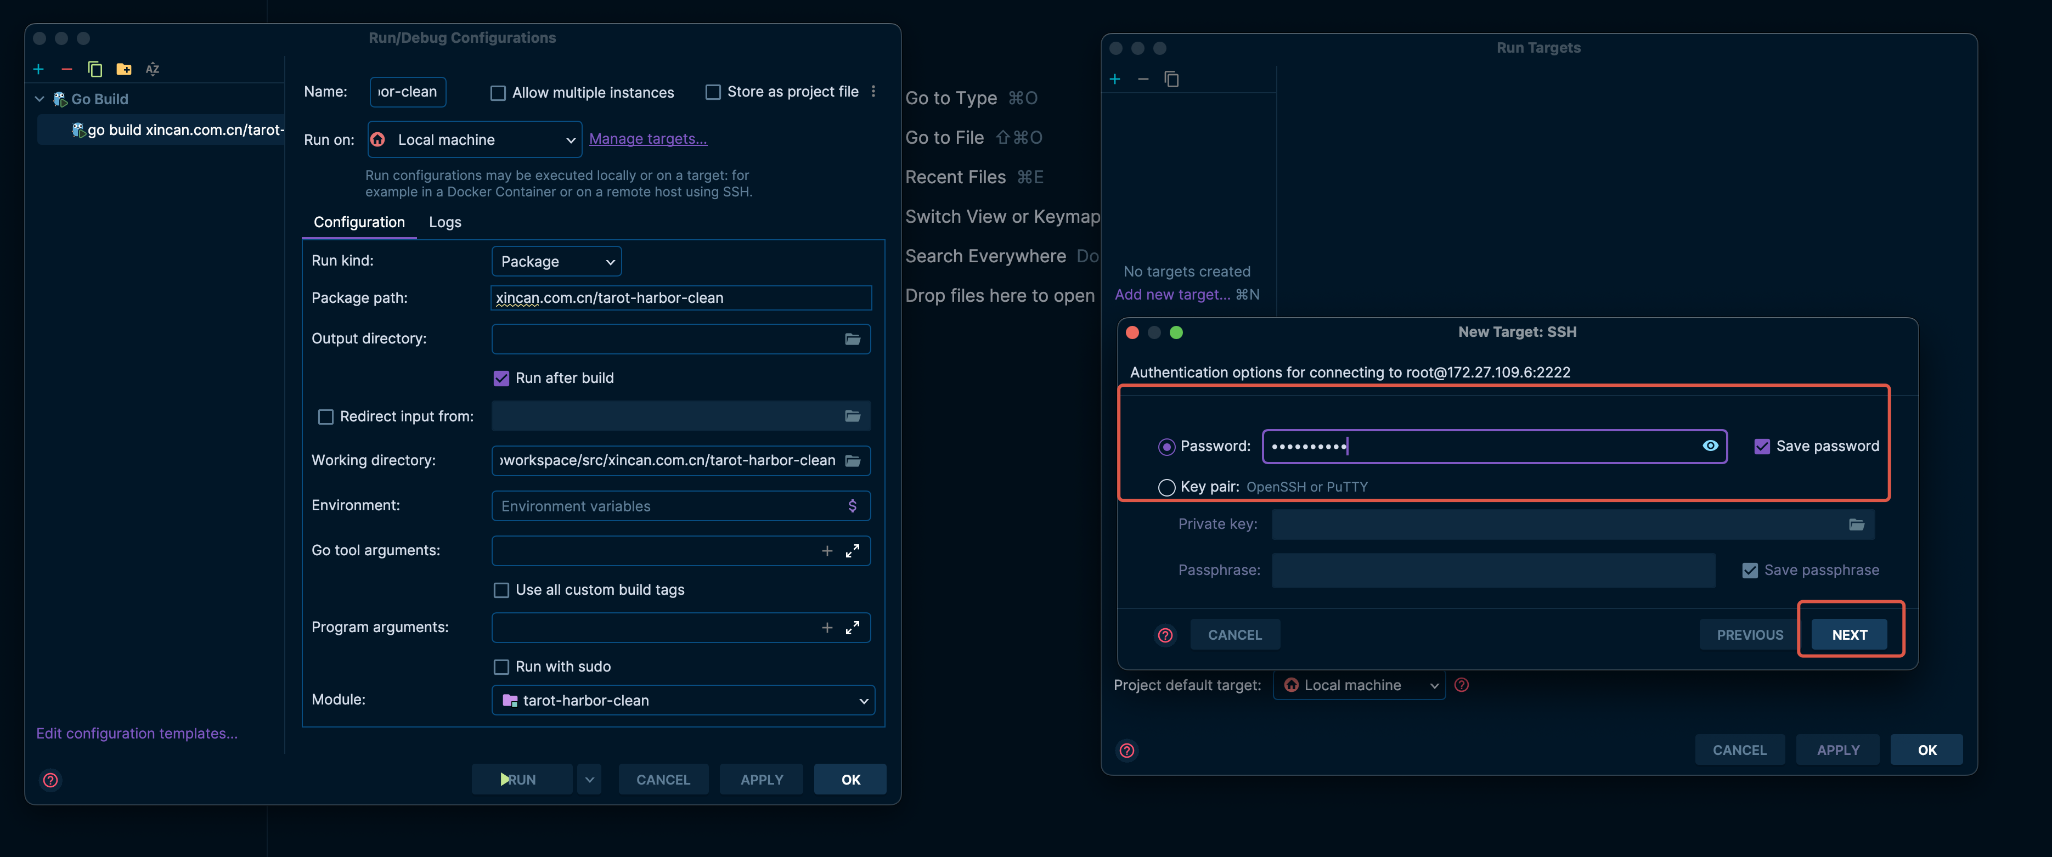Uncheck Run after build

coord(501,379)
